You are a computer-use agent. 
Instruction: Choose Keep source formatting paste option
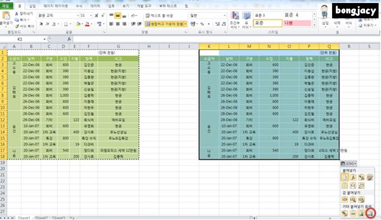click(369, 177)
